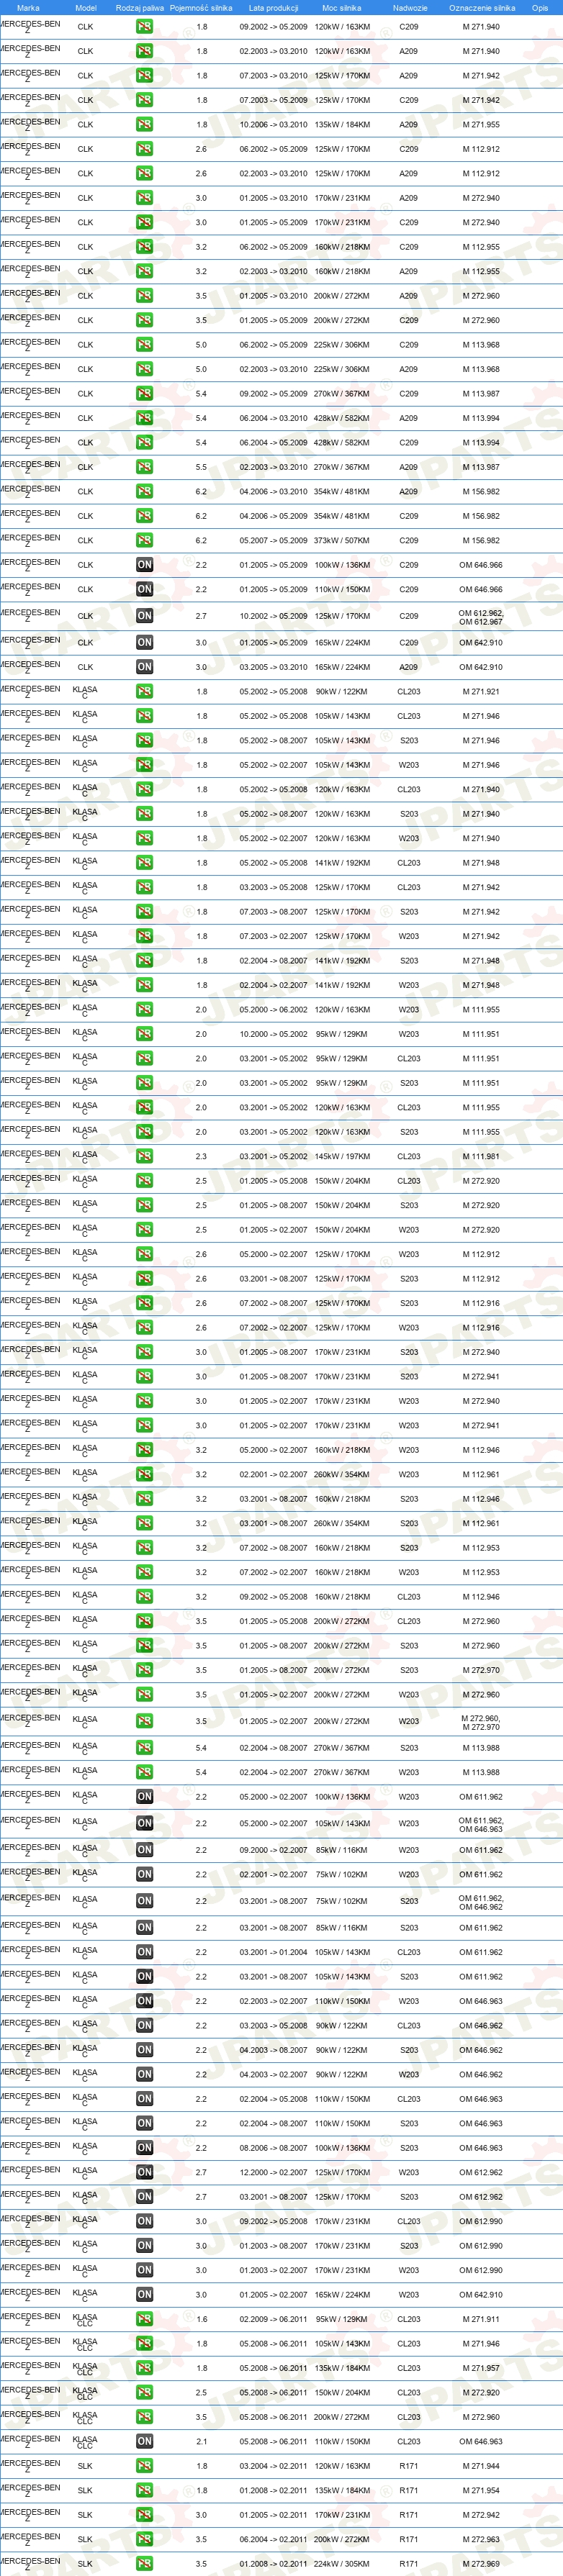
Task: Click petrol icon in KLASA C 5.4 W203 row
Action: pyautogui.click(x=144, y=1772)
